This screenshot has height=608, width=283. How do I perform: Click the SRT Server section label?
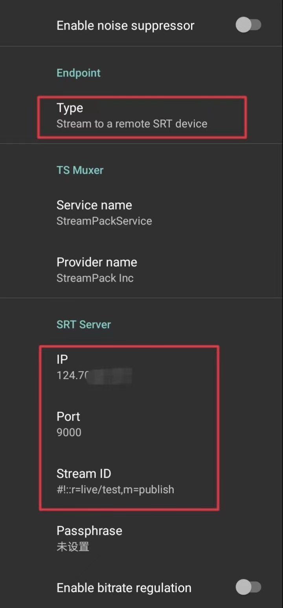(84, 324)
